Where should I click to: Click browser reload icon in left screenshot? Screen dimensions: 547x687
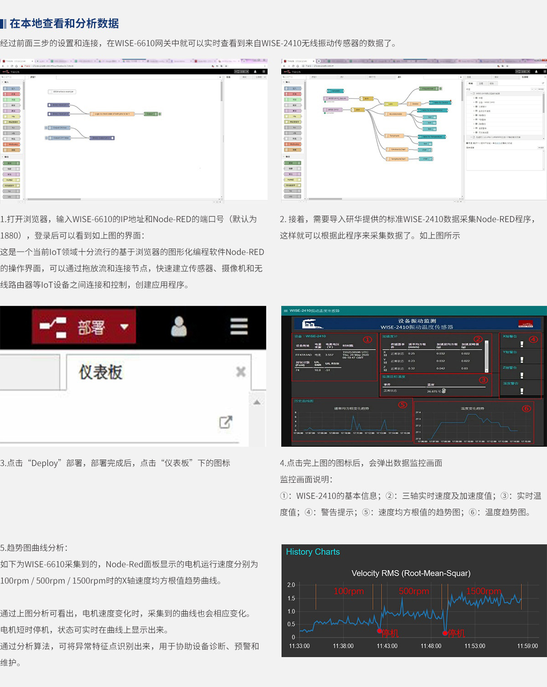tap(12, 66)
